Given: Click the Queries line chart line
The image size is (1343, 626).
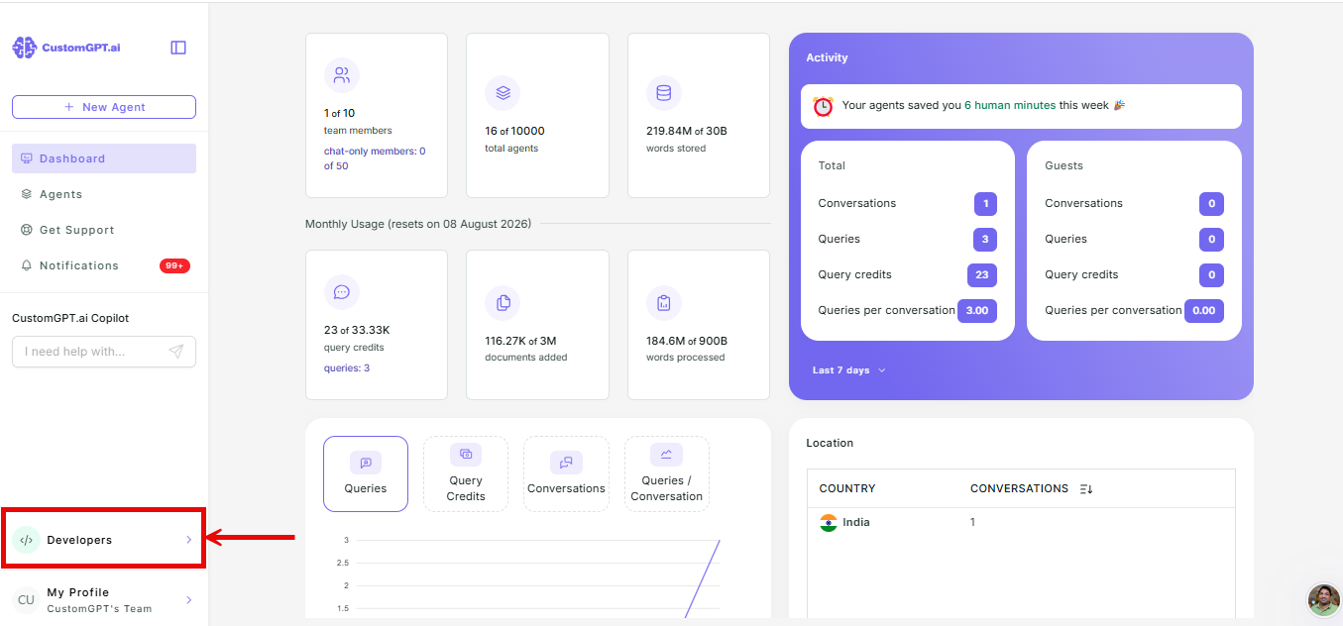Looking at the screenshot, I should [702, 578].
